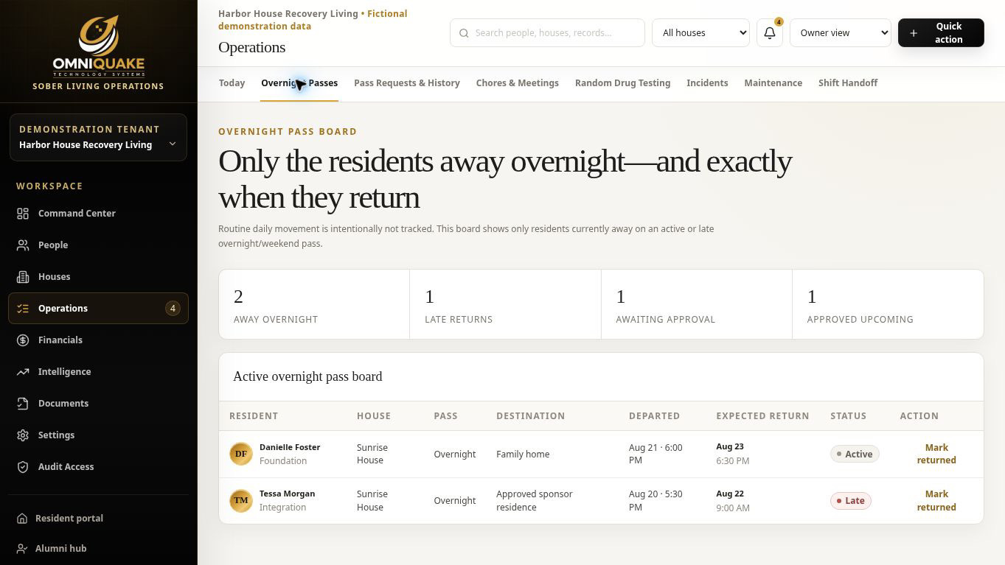Click the OmniQuake logo
The width and height of the screenshot is (1005, 565).
pos(98,46)
